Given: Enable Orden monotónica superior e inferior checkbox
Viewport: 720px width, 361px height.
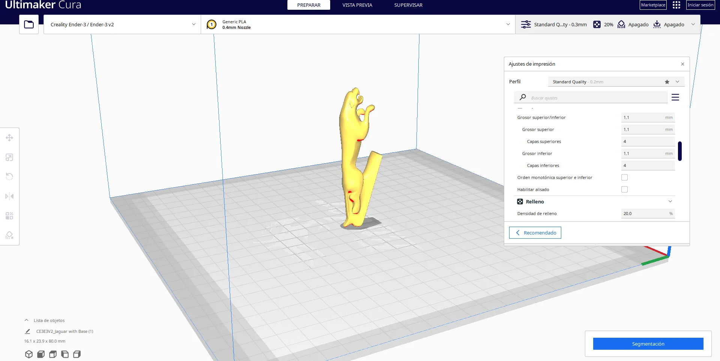Looking at the screenshot, I should click(624, 177).
